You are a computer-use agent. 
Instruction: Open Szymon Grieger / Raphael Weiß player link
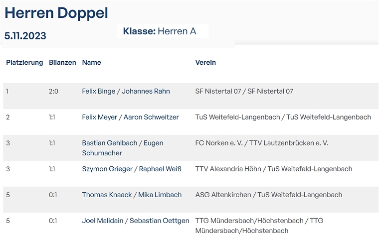pos(132,169)
